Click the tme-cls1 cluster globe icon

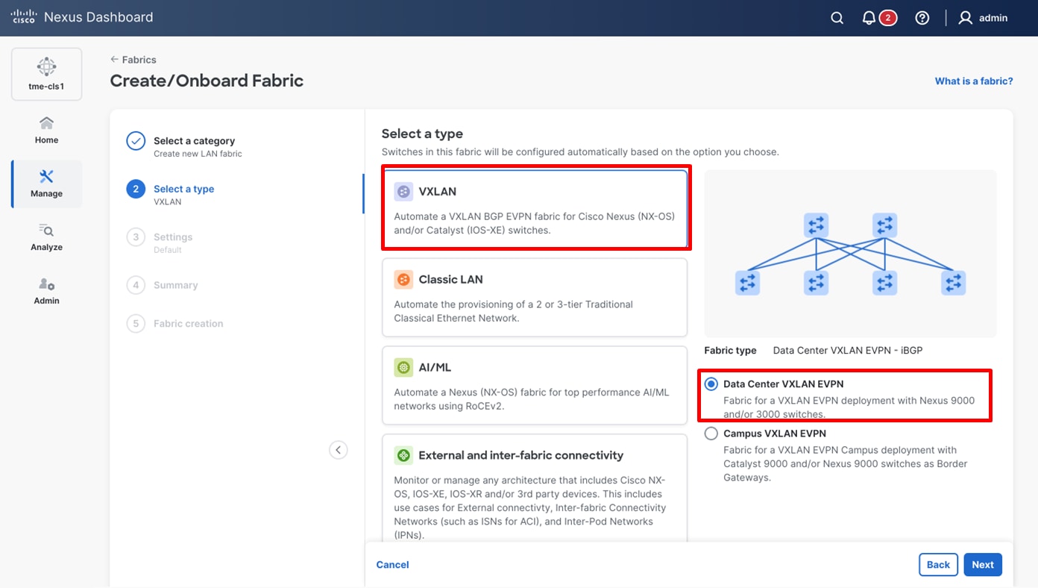pyautogui.click(x=46, y=67)
